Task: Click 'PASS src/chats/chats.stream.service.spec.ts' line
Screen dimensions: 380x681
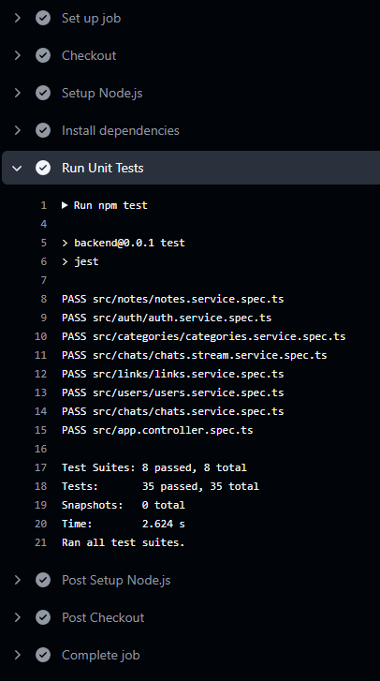Action: pyautogui.click(x=195, y=355)
